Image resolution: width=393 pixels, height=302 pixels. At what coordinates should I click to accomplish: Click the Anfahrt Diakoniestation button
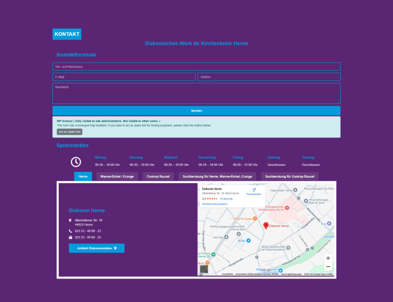[x=97, y=248]
